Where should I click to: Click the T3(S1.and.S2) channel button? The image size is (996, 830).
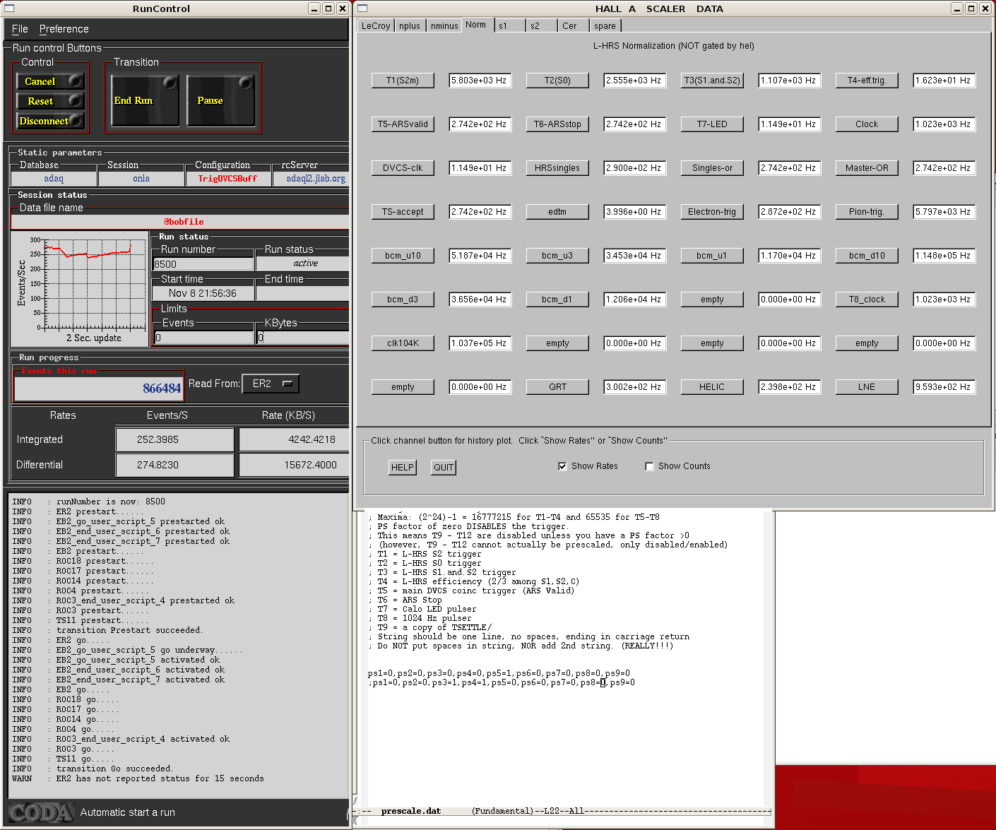(x=712, y=81)
